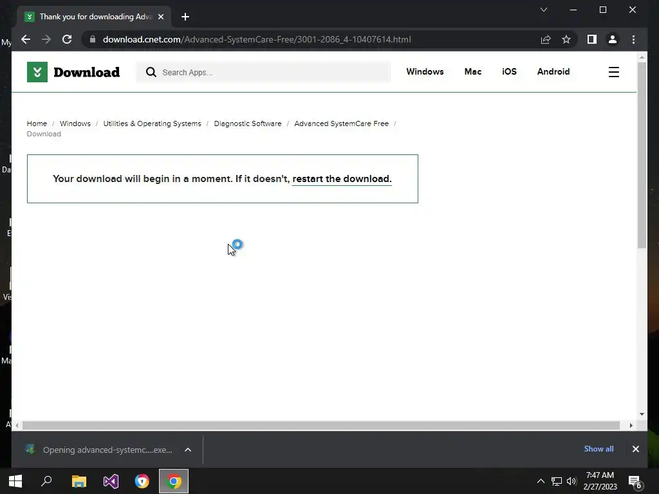
Task: Show all downloads
Action: [x=599, y=449]
